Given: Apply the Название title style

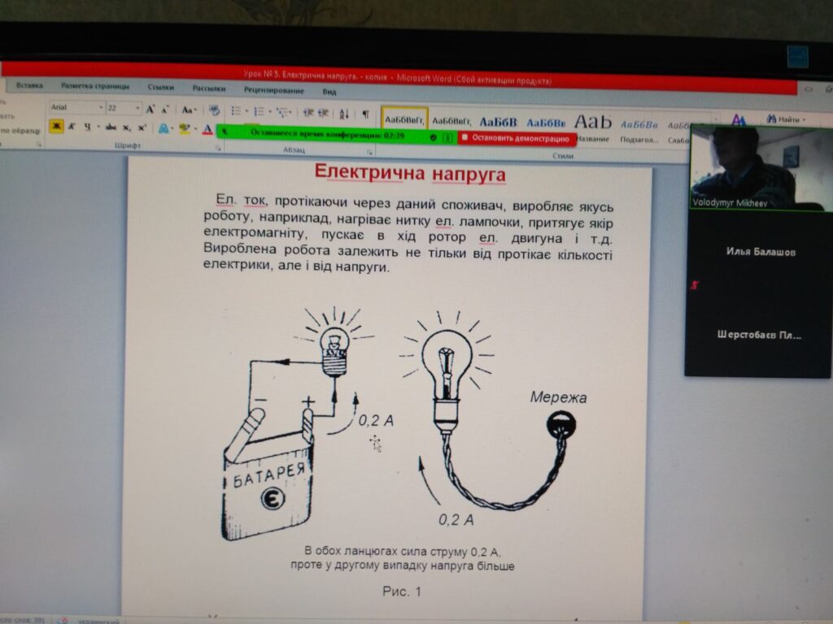Looking at the screenshot, I should click(x=593, y=128).
